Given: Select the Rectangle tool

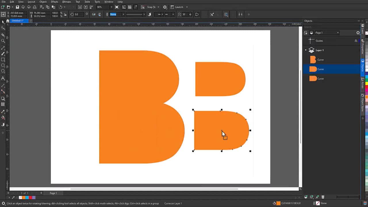Looking at the screenshot, I should 3,60.
